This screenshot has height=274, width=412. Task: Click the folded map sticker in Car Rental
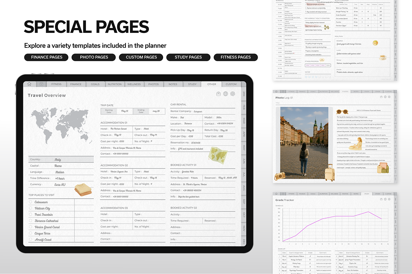point(217,155)
